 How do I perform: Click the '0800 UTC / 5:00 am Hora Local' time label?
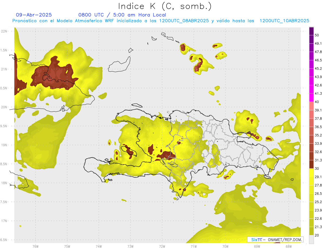pos(122,15)
